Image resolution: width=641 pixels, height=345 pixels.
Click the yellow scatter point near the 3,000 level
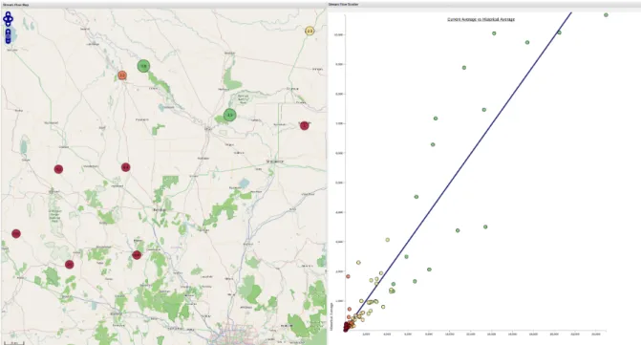387,240
